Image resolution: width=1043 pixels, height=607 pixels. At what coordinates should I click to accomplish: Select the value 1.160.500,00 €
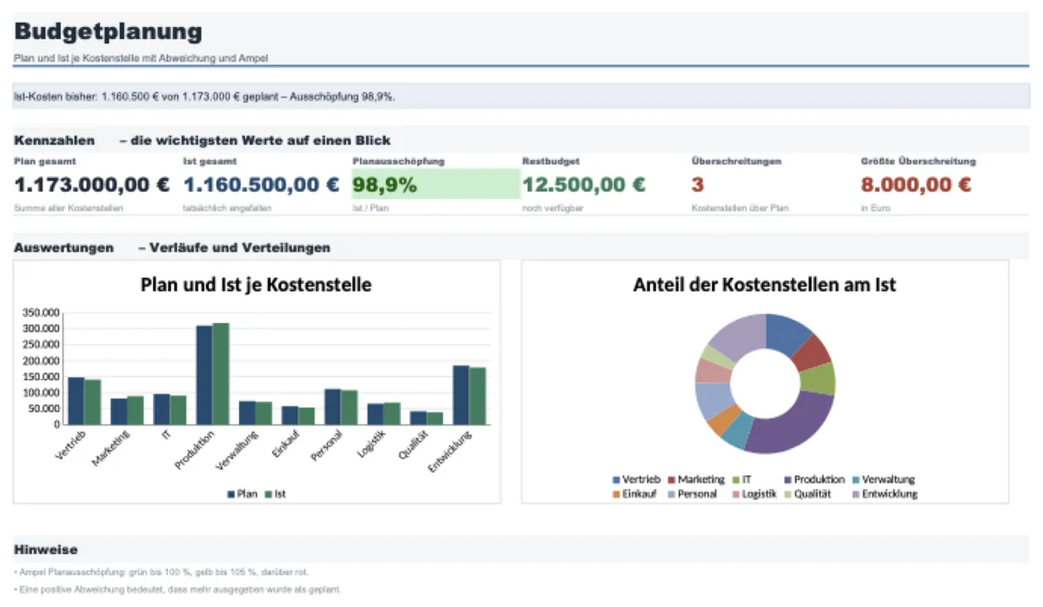[262, 184]
